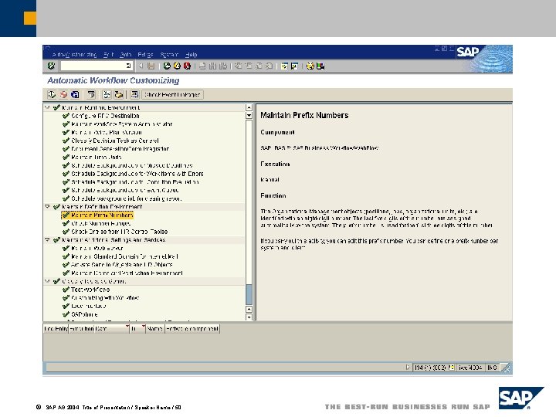This screenshot has height=417, width=556.
Task: Select Maintain Active Plan Version row
Action: 102,132
